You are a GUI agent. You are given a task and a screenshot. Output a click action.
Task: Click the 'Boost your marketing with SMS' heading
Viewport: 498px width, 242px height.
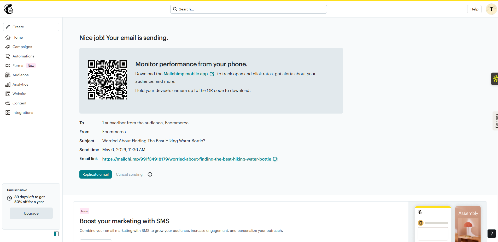(125, 221)
